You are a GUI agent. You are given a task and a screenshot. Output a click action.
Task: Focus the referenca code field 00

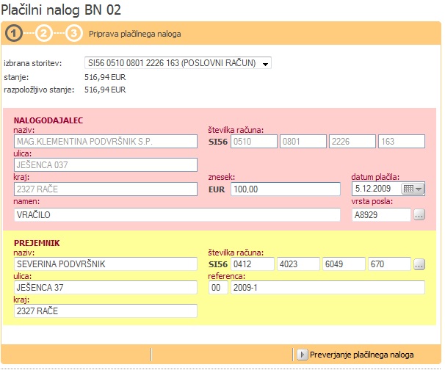click(x=218, y=288)
